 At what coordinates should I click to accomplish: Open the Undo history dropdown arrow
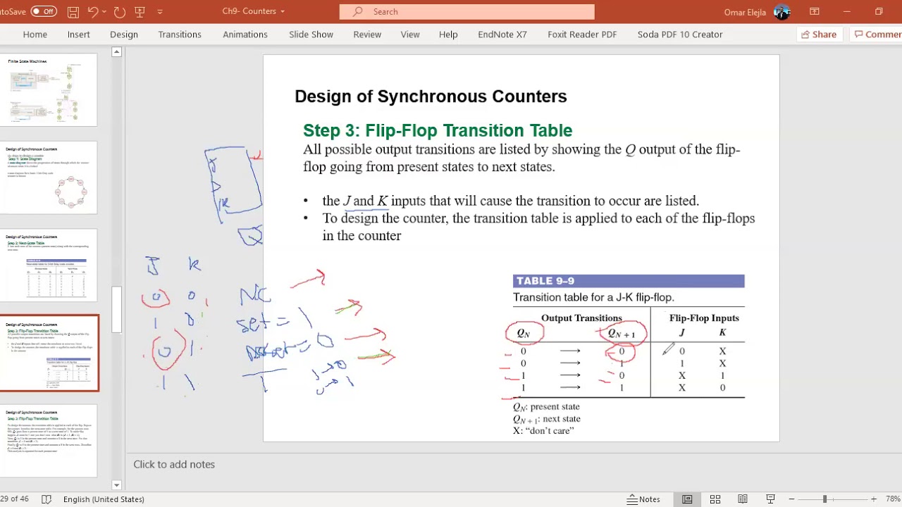click(105, 11)
